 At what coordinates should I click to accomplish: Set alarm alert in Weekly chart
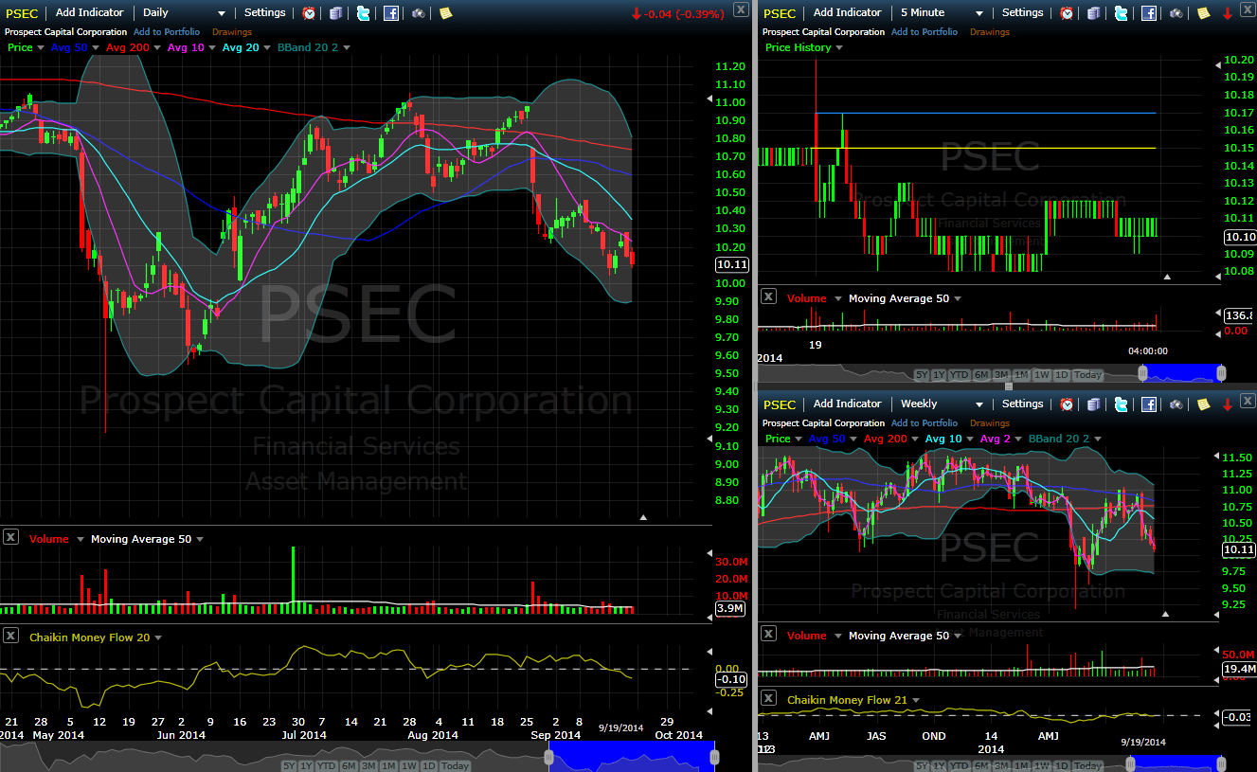click(1067, 404)
